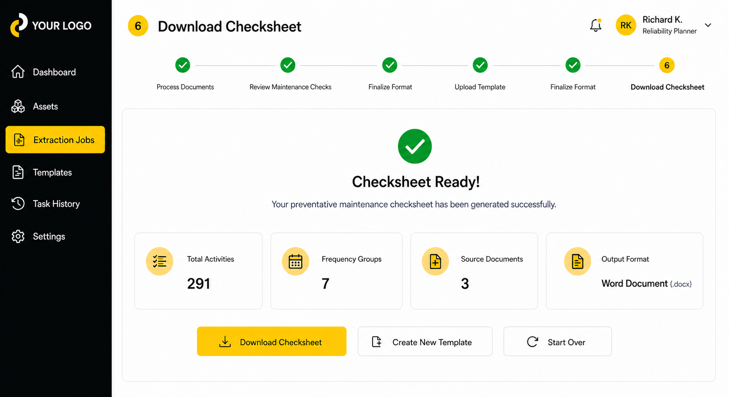Click the Total Activities checklist icon
This screenshot has height=397, width=729.
[160, 261]
